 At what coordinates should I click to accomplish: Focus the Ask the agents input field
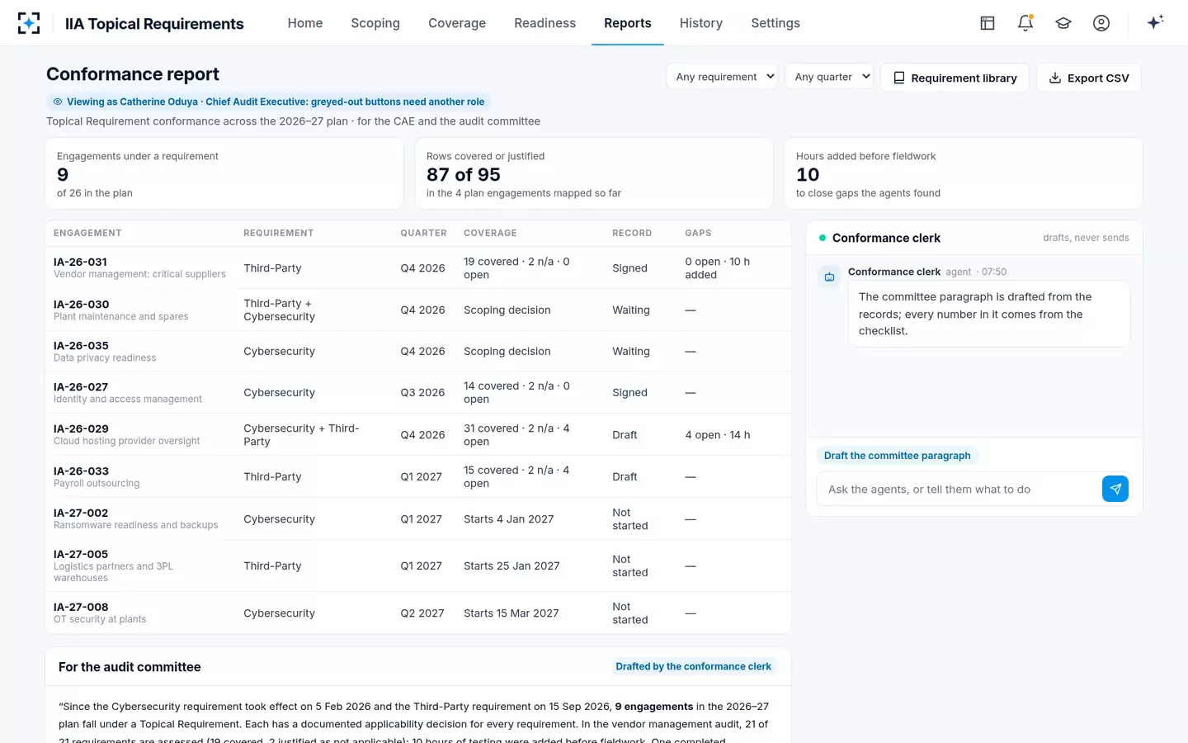pyautogui.click(x=959, y=489)
